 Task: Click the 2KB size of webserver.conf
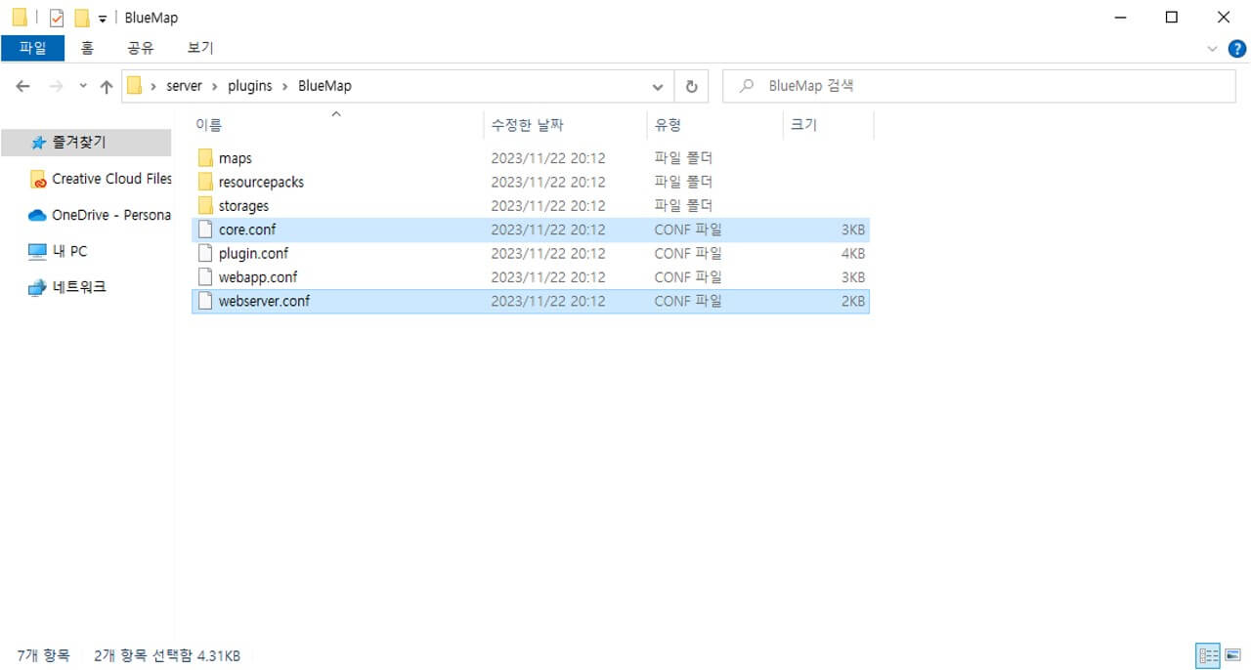click(853, 301)
